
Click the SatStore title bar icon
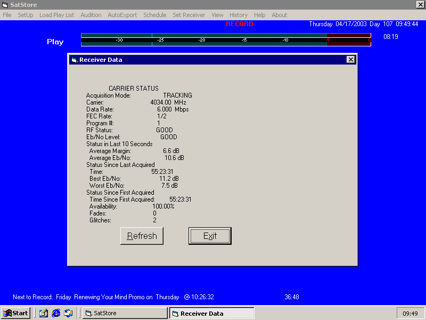tap(5, 5)
